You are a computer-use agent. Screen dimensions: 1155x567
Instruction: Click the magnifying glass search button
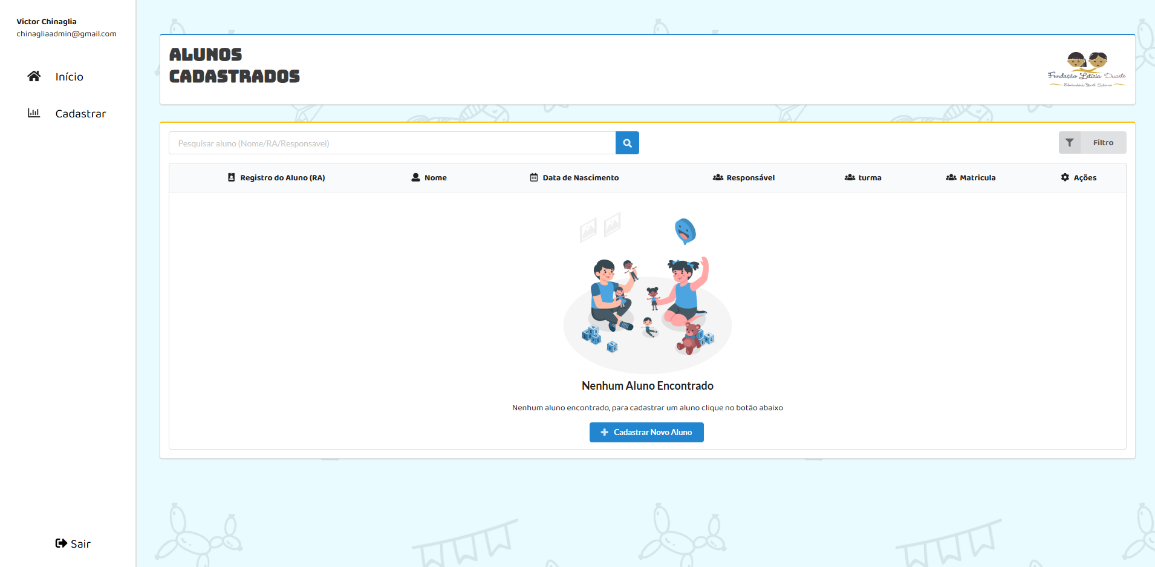coord(627,143)
